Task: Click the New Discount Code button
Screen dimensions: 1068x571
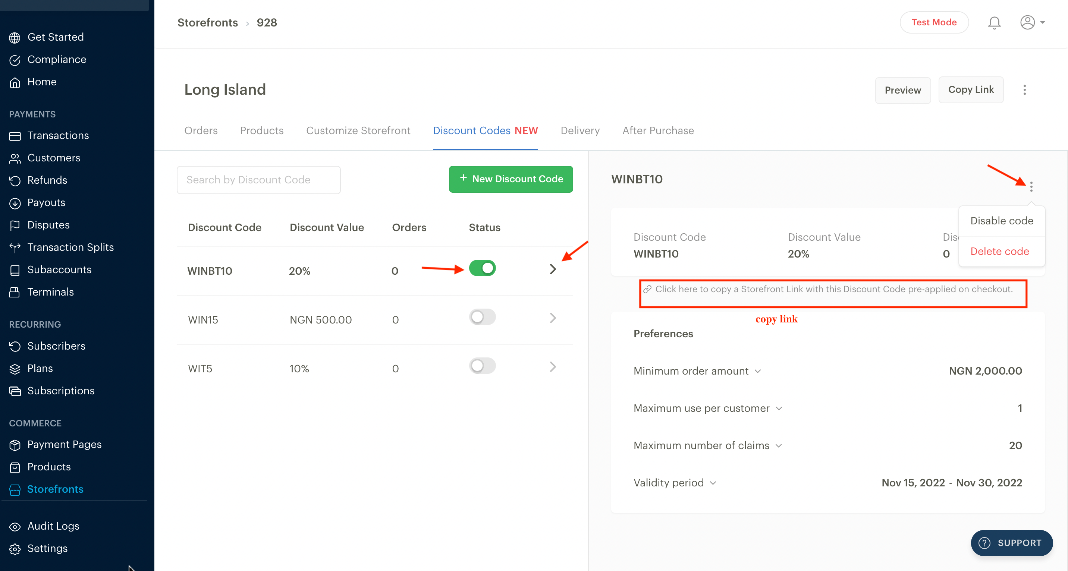Action: 511,179
